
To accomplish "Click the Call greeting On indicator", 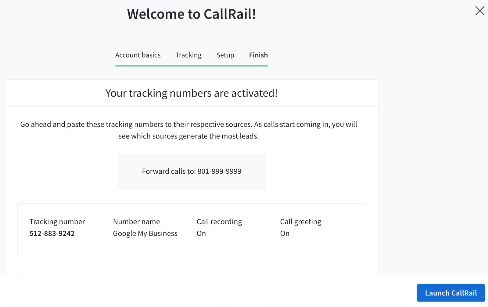I will (285, 233).
